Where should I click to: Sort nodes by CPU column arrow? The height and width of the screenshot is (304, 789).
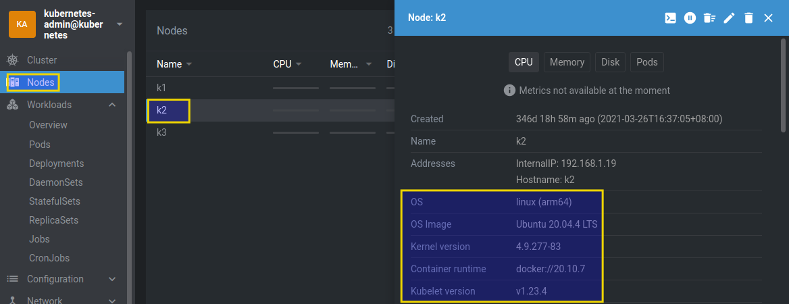click(x=299, y=64)
